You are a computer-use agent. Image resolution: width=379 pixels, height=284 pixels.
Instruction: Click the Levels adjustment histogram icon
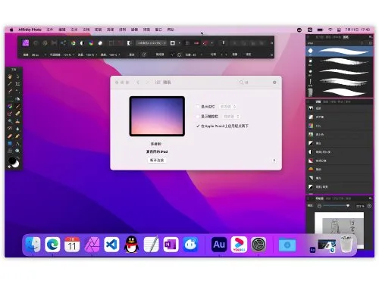coord(311,108)
